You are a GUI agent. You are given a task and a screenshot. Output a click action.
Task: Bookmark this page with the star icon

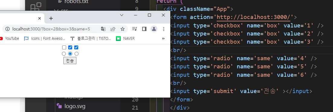[123, 29]
